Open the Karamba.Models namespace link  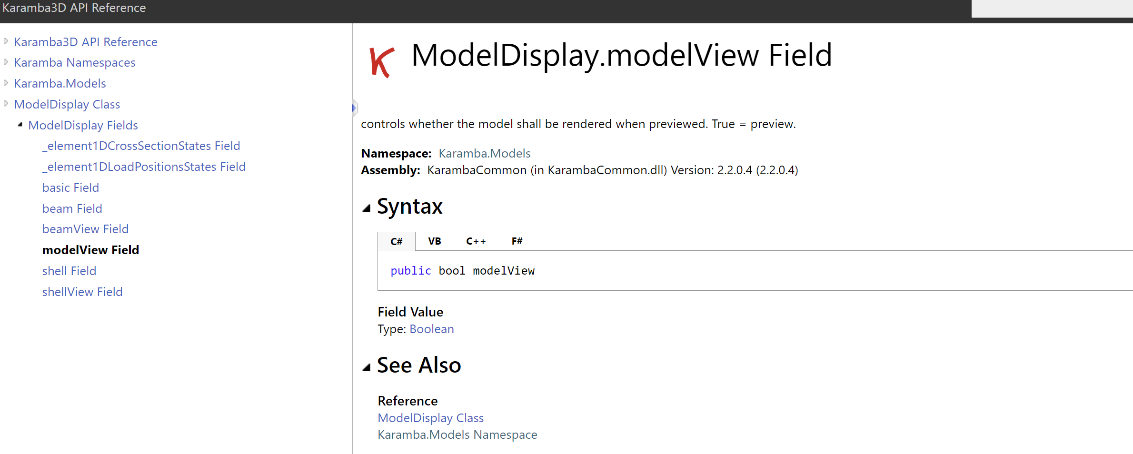tap(484, 153)
